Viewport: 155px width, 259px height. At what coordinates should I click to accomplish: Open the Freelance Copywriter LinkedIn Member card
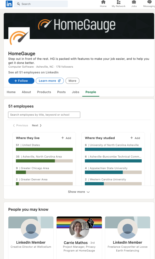click(128, 238)
